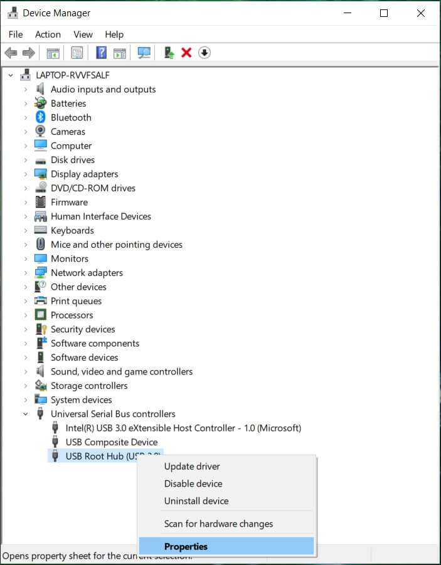Image resolution: width=441 pixels, height=565 pixels.
Task: Click the down-arrow toolbar icon
Action: pyautogui.click(x=204, y=53)
